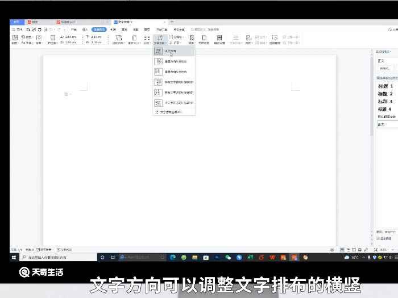398x298 pixels.
Task: Switch to the View ribbon tab
Action: click(136, 30)
